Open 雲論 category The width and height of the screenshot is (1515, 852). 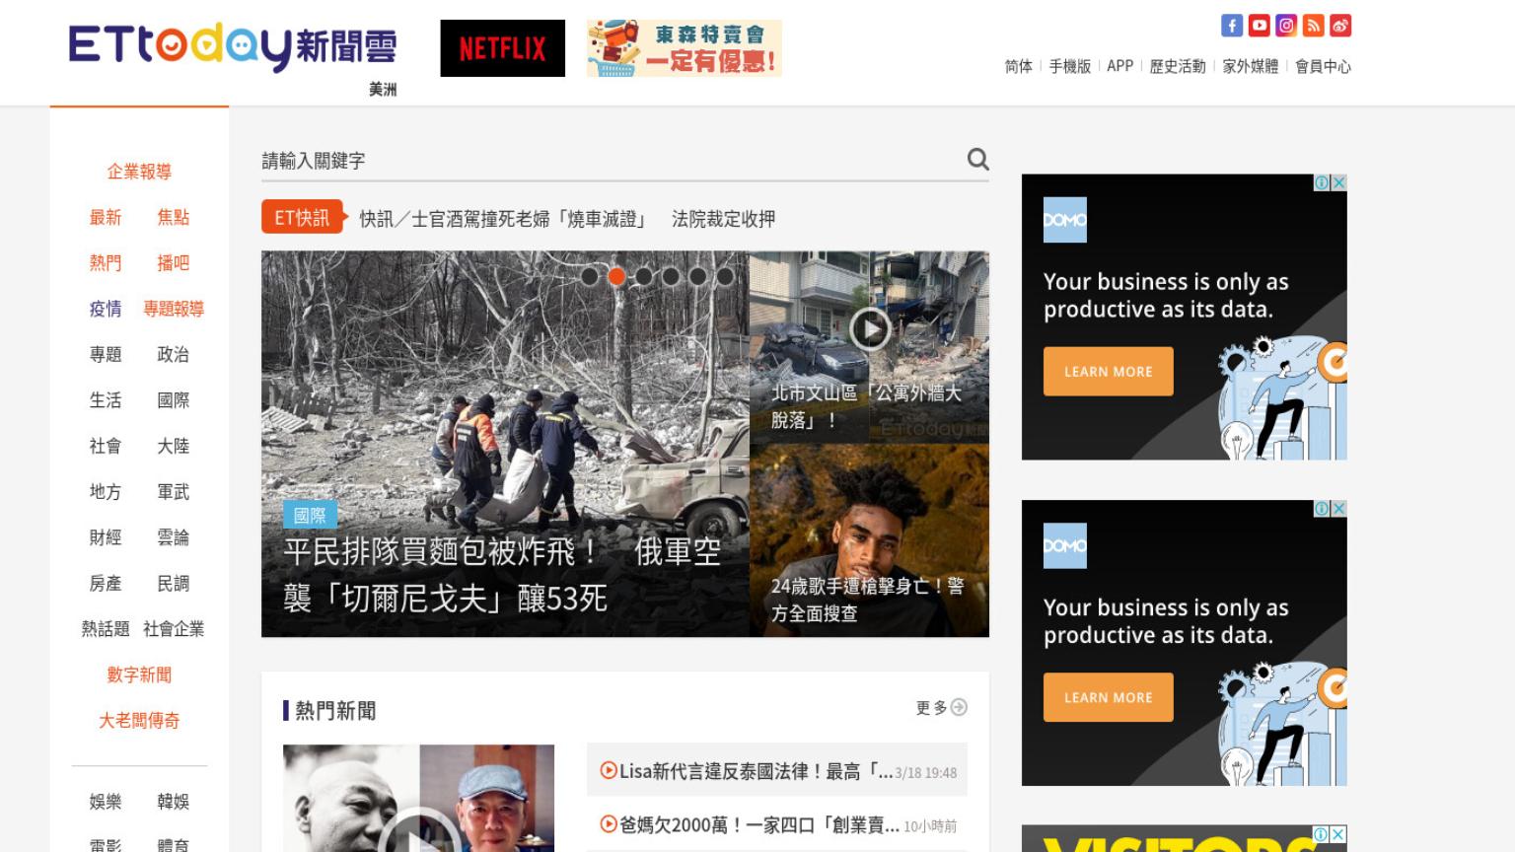173,537
